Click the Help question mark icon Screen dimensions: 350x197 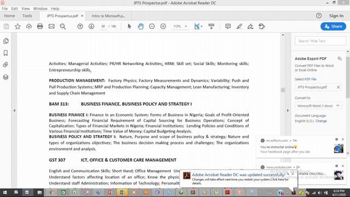coord(319,16)
